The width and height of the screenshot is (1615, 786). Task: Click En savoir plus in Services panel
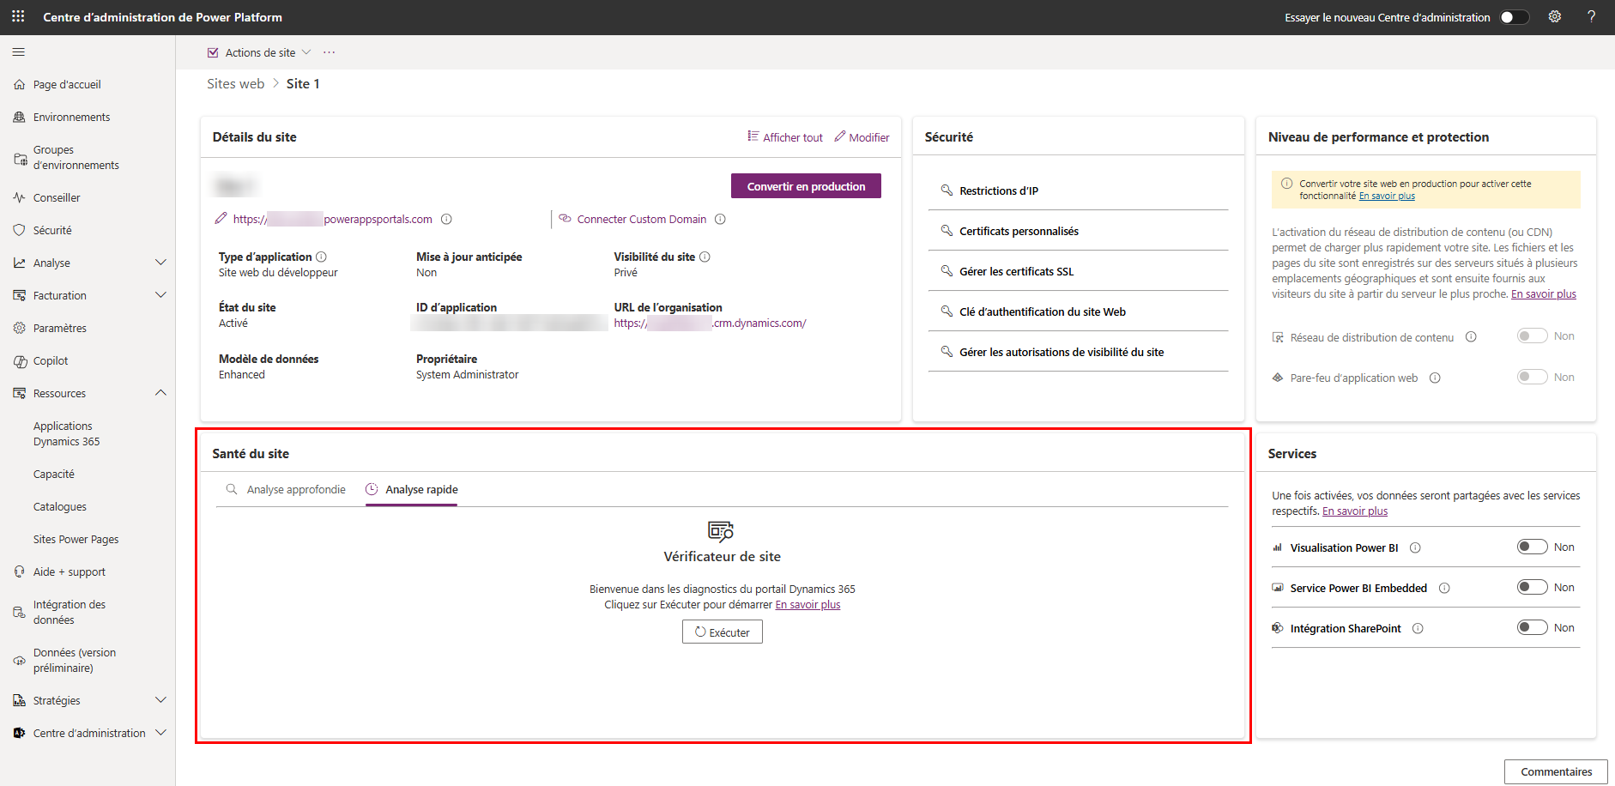1355,511
